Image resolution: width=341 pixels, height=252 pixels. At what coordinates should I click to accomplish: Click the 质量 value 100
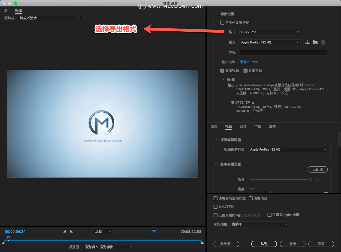pos(317,180)
